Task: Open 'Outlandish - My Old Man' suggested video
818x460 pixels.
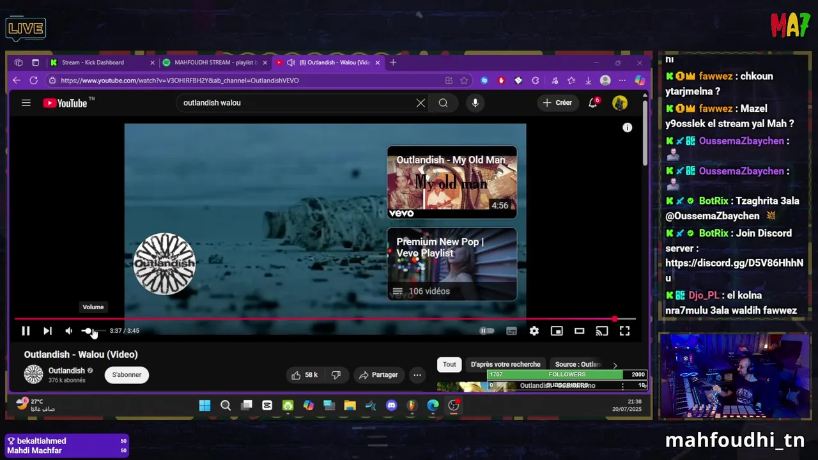Action: pos(452,183)
